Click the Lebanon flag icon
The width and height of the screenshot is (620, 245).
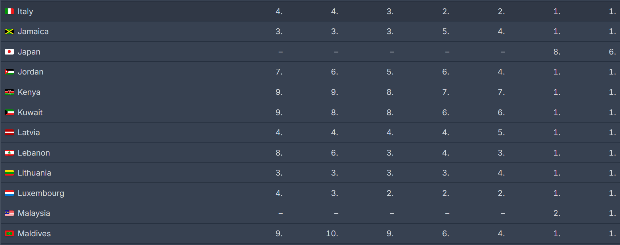[x=9, y=153]
